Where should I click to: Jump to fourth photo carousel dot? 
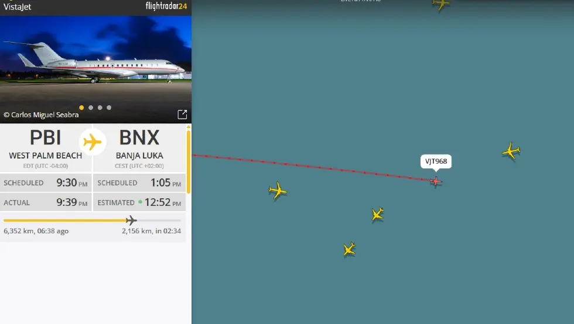109,108
